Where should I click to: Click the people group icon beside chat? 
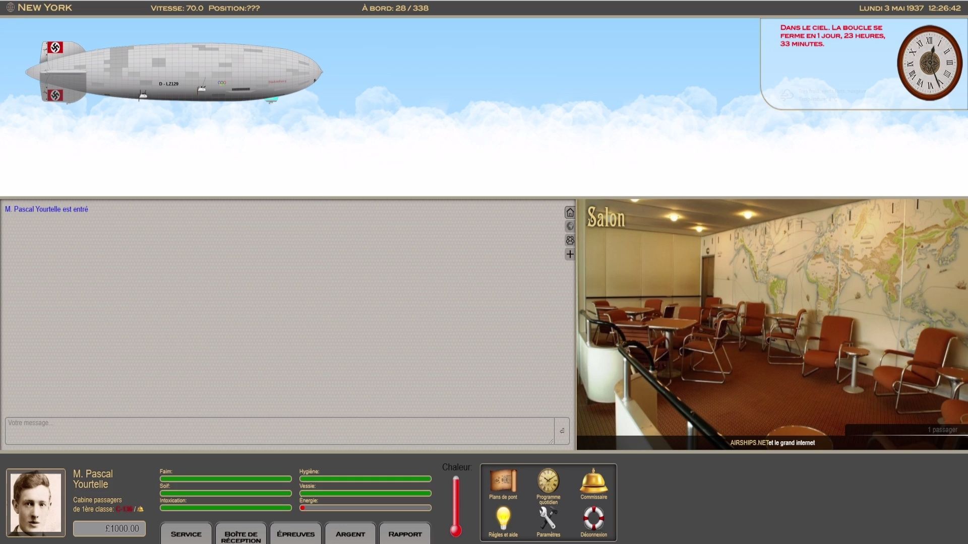[x=570, y=240]
